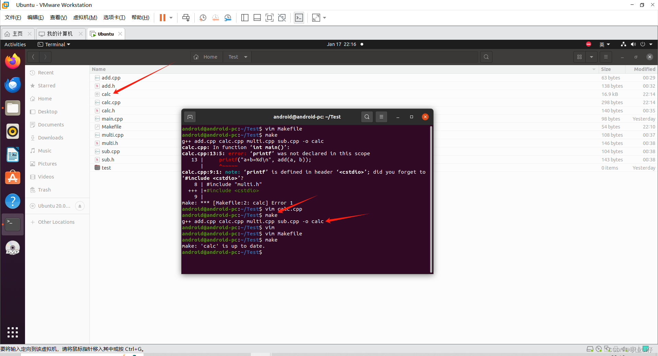
Task: Toggle VMware thumbnail bar view icon
Action: click(x=257, y=17)
